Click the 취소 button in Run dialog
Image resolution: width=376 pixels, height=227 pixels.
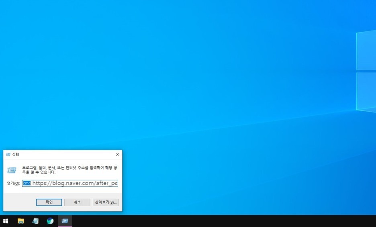[x=77, y=202]
